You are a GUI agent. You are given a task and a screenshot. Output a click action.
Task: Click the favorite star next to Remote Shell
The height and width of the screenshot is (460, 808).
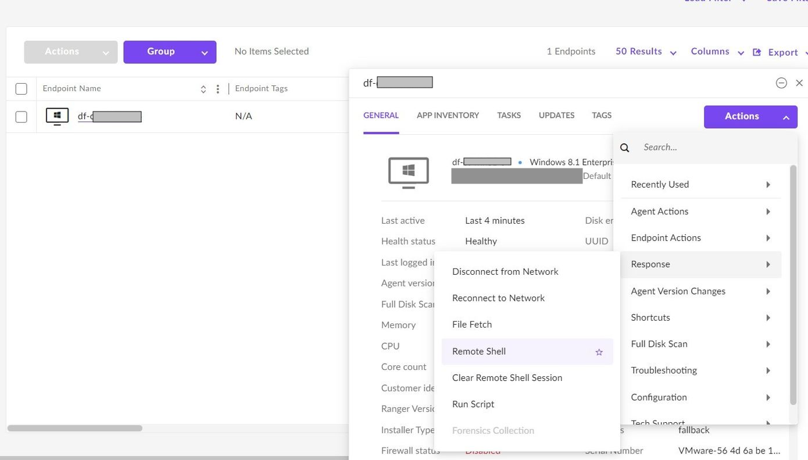tap(599, 352)
